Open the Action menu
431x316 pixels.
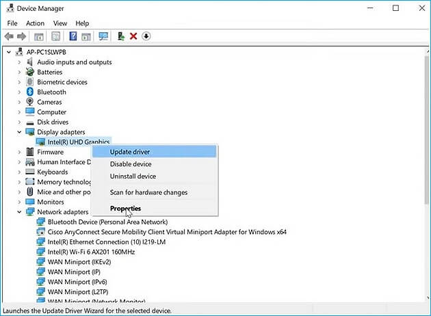[x=35, y=23]
